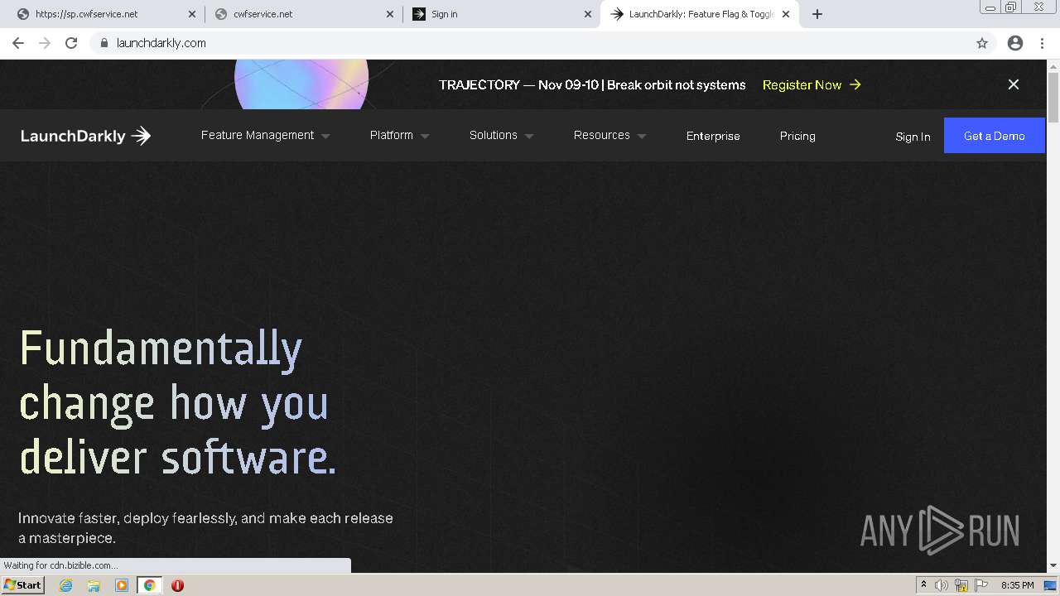Go to the Enterprise page
Image resolution: width=1060 pixels, height=596 pixels.
point(713,136)
